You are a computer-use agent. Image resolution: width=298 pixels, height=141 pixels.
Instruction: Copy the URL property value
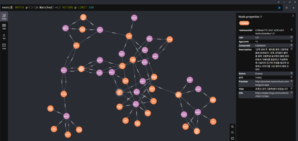(x=292, y=93)
